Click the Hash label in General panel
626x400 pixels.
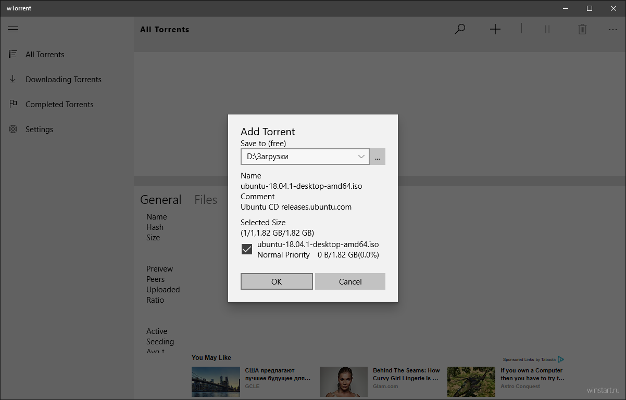tap(155, 227)
